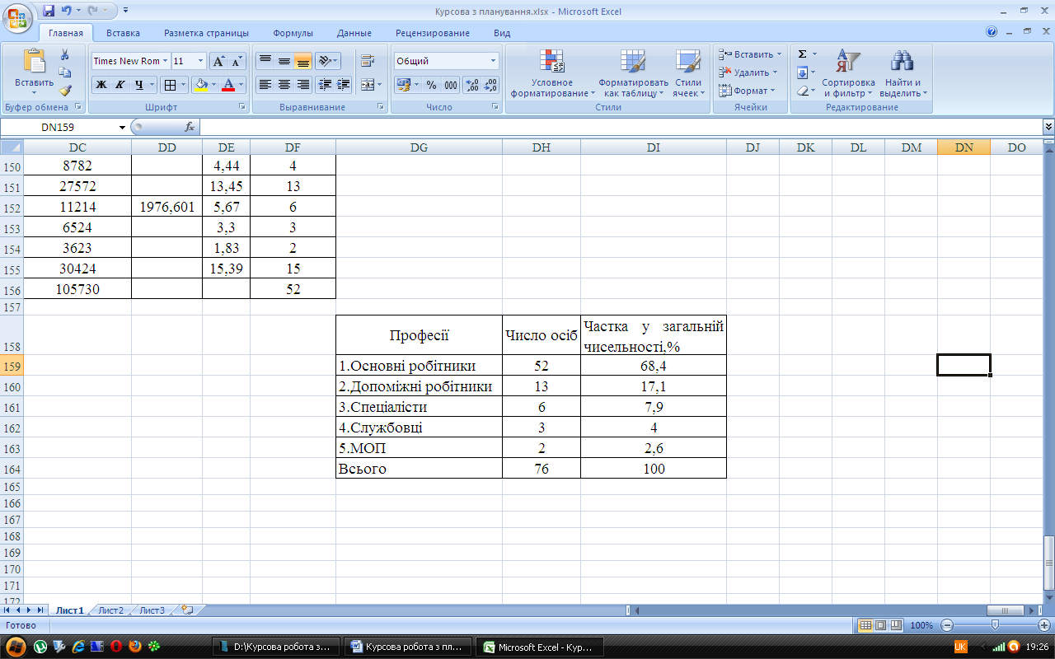Screen dimensions: 1055x659
Task: Switch to sheet Лист2
Action: [110, 610]
